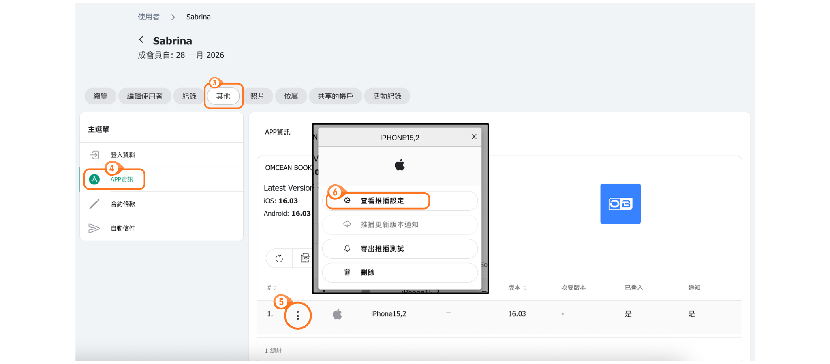Switch to the 紀錄 tab
Image resolution: width=830 pixels, height=364 pixels.
(189, 96)
